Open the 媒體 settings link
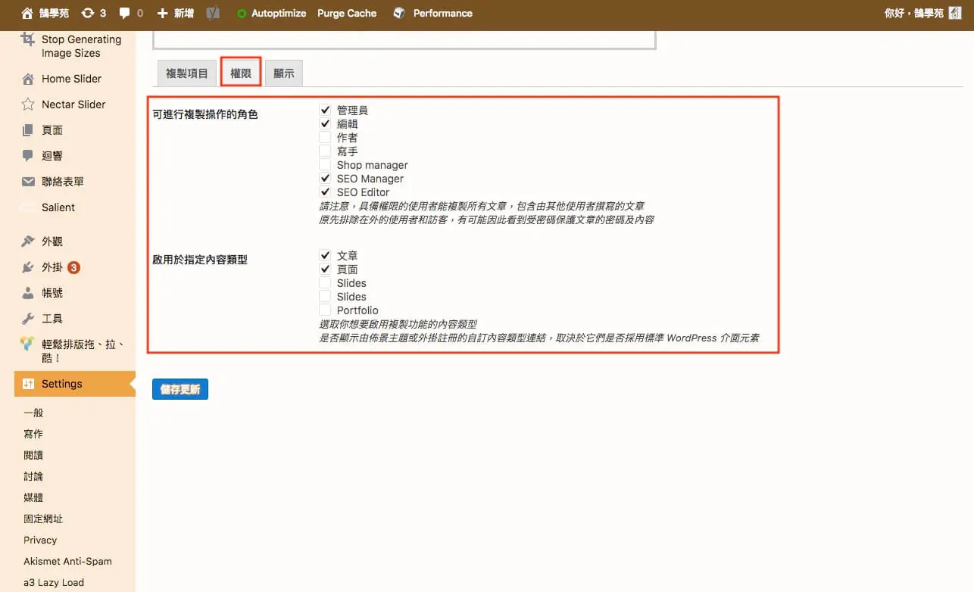 coord(33,497)
